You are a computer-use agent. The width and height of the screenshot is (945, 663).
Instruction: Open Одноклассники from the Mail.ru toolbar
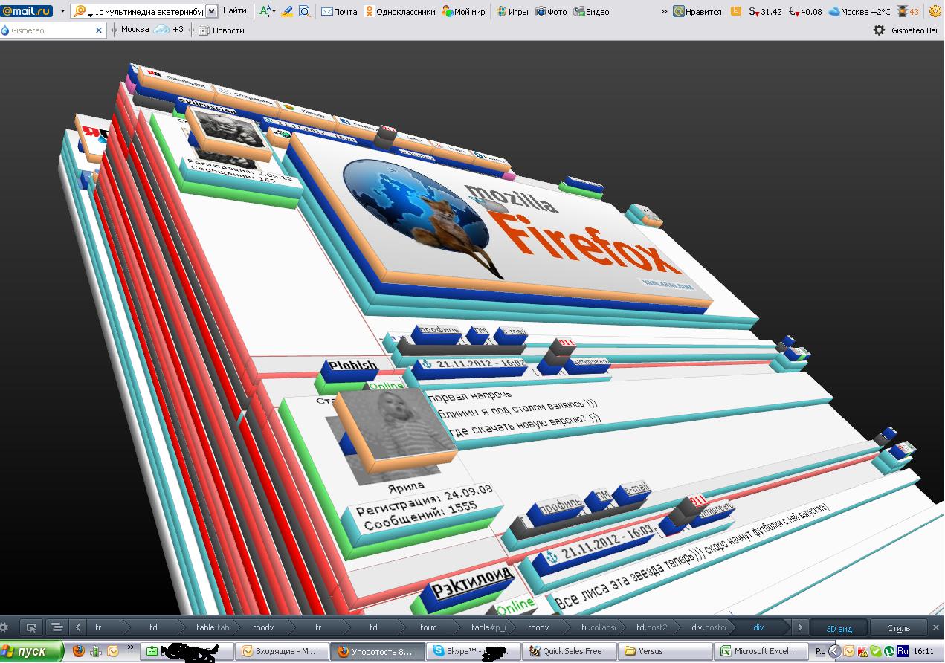400,11
